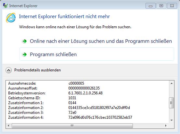Screen dimensions: 180x134
Task: Click the vertical scrollbar down arrow
Action: (172, 120)
